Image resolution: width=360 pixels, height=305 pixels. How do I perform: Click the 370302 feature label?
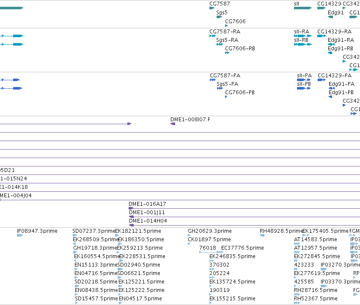pyautogui.click(x=219, y=265)
